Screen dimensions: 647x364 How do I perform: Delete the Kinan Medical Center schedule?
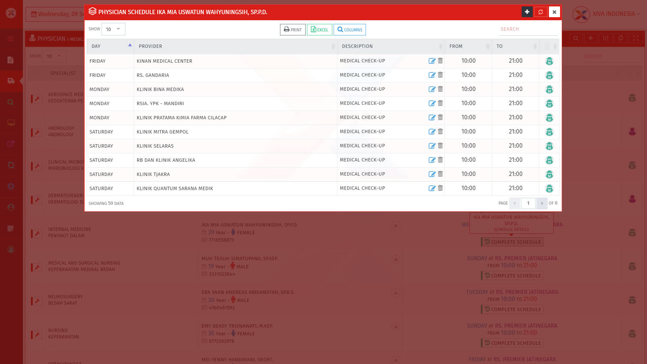(440, 61)
